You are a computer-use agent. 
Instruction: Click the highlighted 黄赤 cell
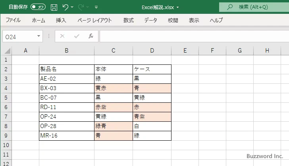(114, 89)
